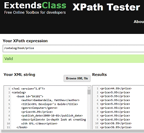Click the publish_date line in XML editor

click(x=52, y=116)
